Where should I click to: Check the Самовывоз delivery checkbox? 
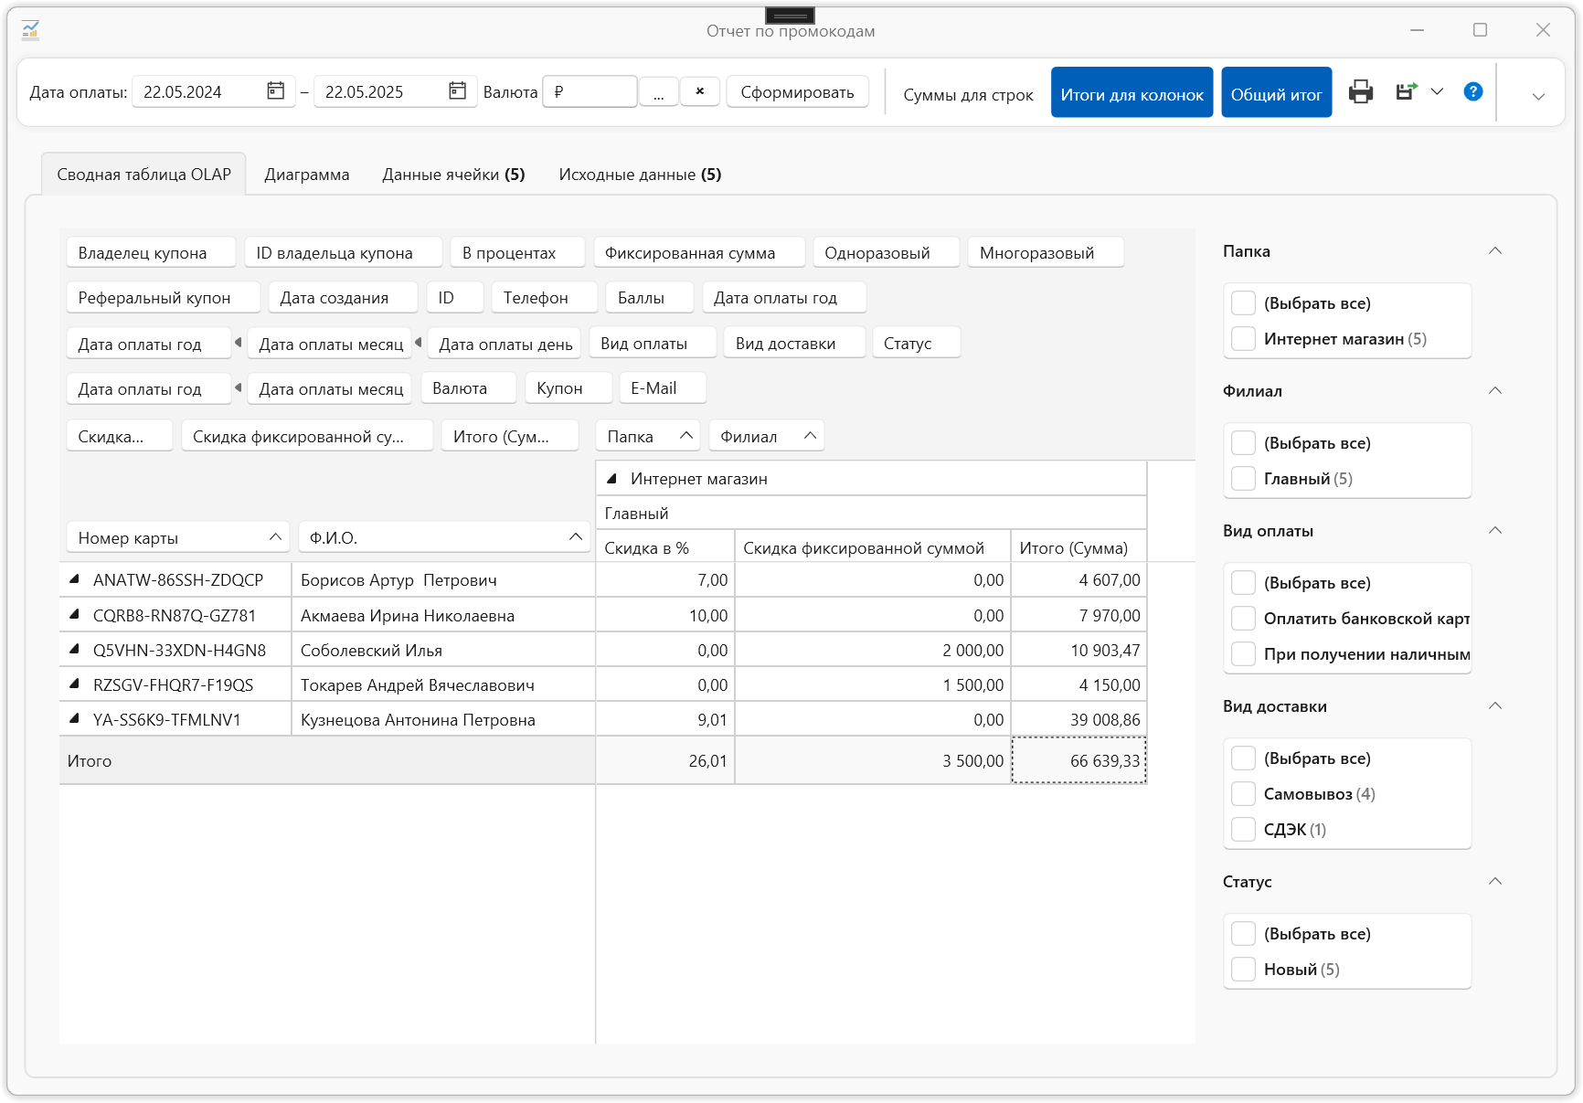[1243, 793]
